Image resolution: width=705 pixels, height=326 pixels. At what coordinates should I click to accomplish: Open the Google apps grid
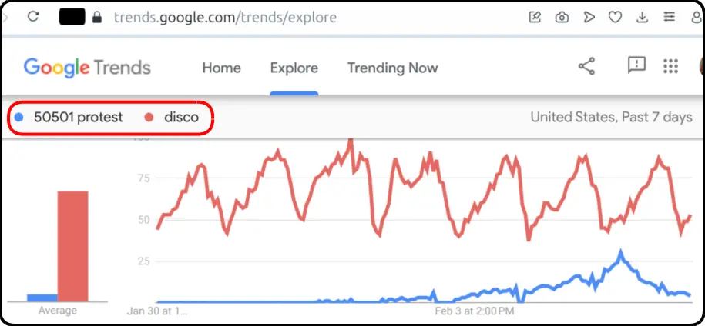[670, 66]
